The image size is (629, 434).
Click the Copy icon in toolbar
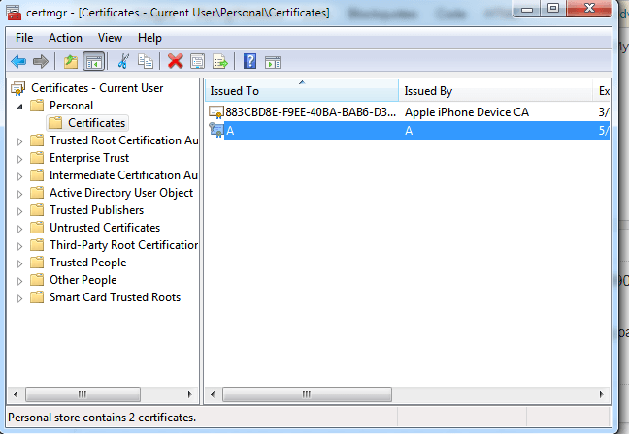click(x=146, y=61)
